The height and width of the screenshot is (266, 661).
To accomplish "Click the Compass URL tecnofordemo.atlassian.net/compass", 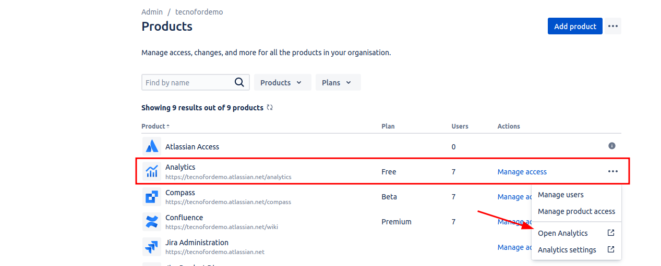I will click(x=228, y=202).
